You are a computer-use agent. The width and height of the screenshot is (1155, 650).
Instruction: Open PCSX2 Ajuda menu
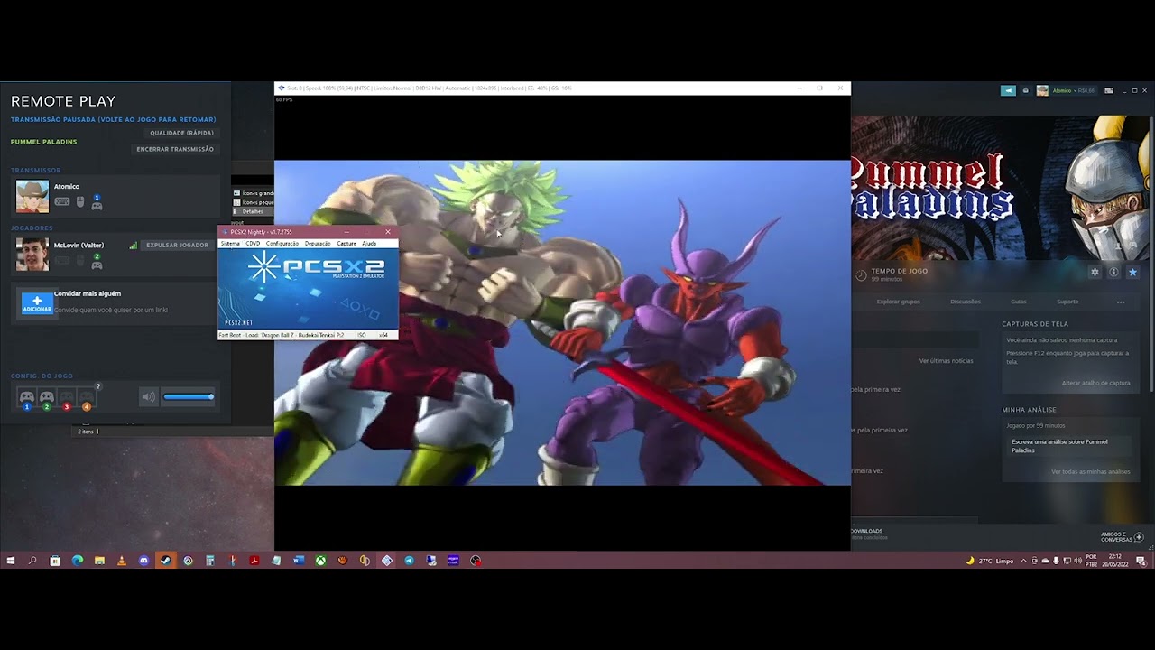(369, 244)
